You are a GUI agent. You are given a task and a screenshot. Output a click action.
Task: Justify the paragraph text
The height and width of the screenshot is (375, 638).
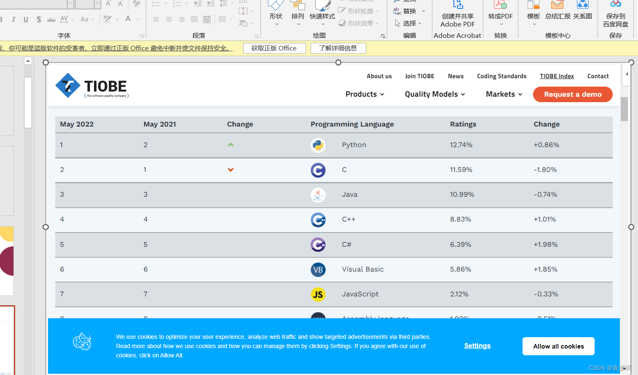click(194, 19)
